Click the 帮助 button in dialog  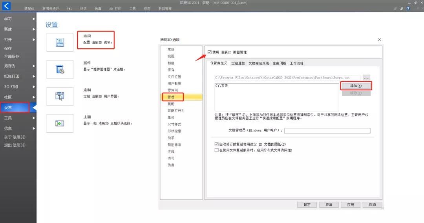tap(372, 205)
